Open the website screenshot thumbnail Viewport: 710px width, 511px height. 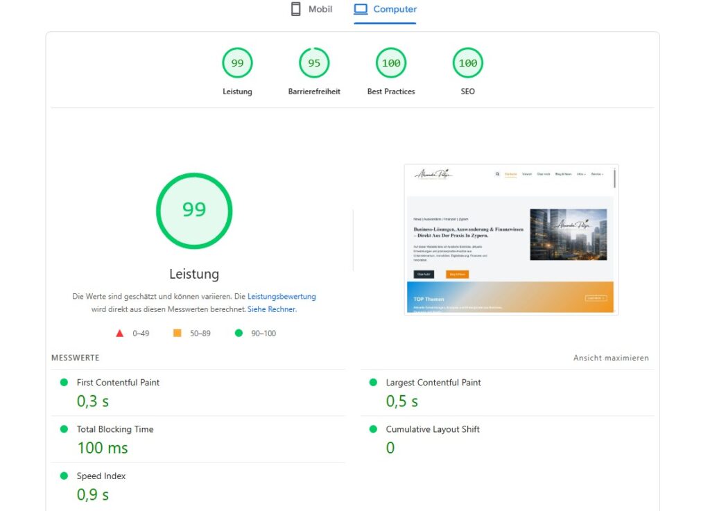tap(511, 239)
